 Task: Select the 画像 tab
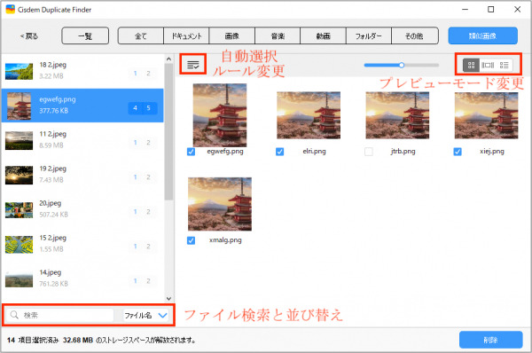click(x=231, y=35)
